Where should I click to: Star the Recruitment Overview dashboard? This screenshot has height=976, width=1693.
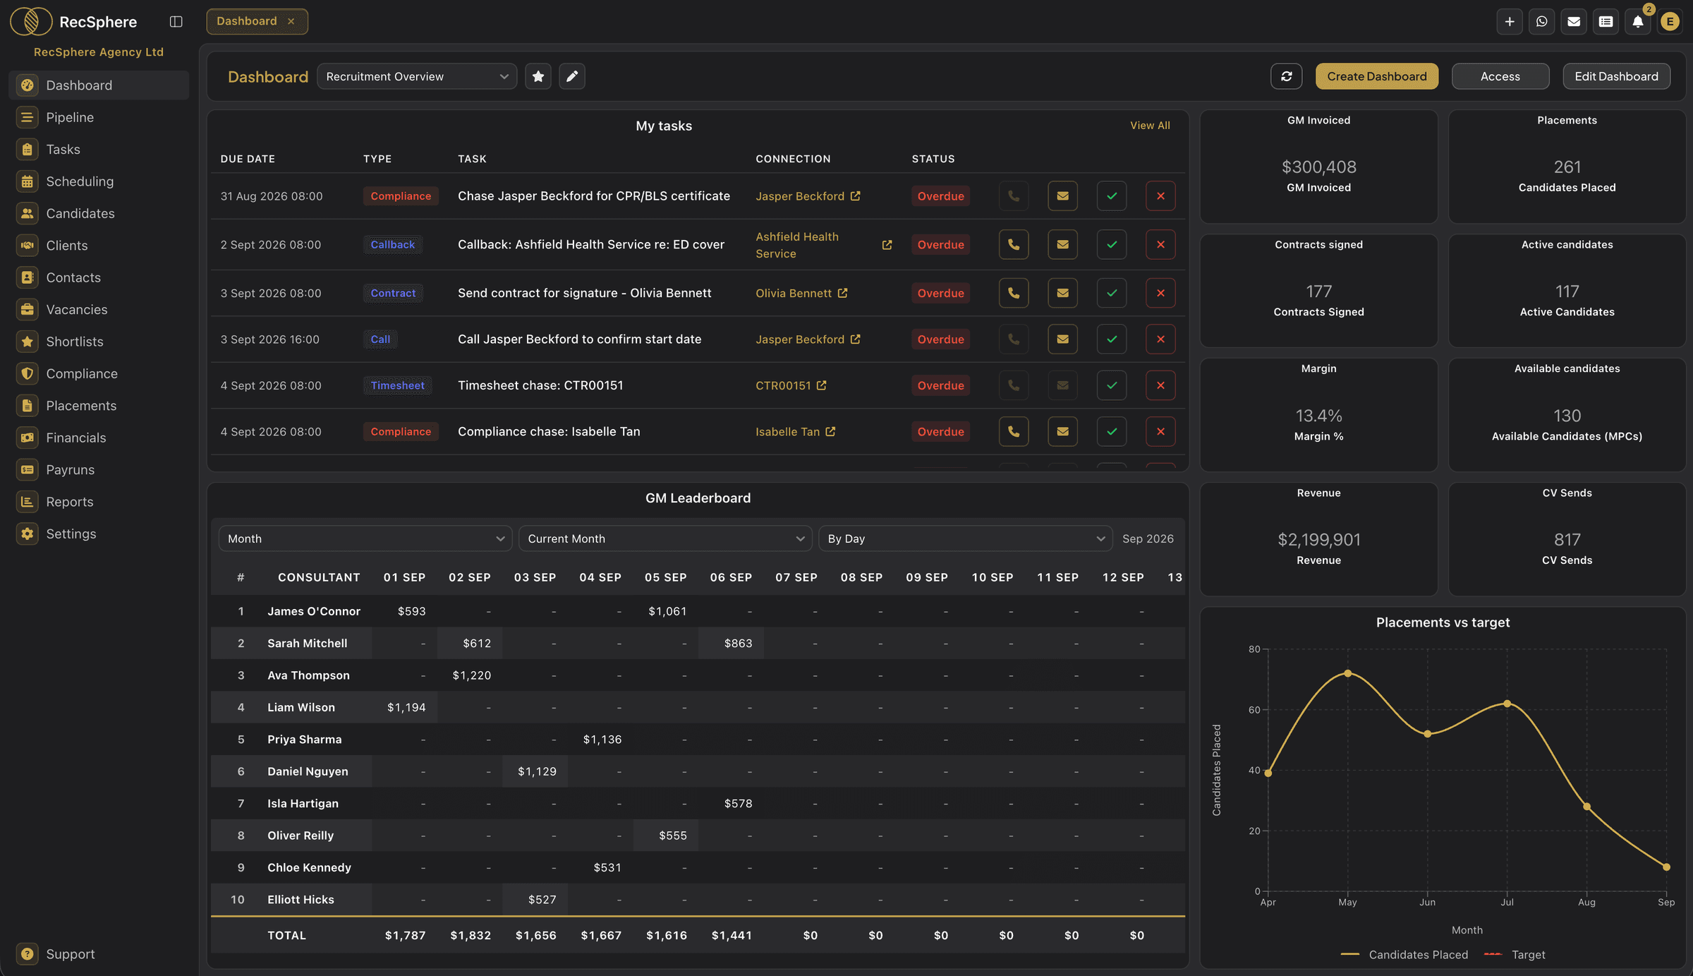[x=538, y=76]
